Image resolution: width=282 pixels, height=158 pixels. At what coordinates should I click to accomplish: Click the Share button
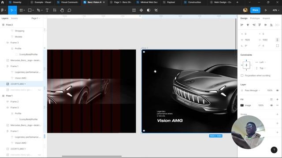(x=255, y=10)
